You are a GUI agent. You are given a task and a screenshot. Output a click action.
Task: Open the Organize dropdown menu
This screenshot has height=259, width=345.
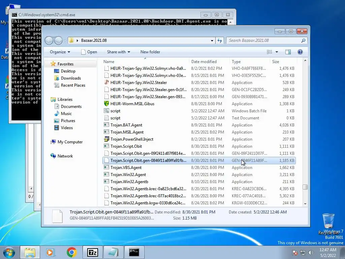[60, 52]
